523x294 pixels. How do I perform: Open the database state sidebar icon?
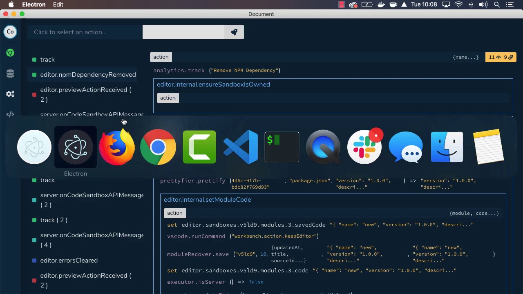point(10,73)
